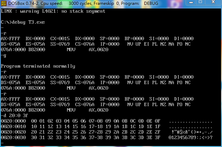222x147 pixels.
Task: Click hex byte '00' in first dump row
Action: click(x=34, y=121)
